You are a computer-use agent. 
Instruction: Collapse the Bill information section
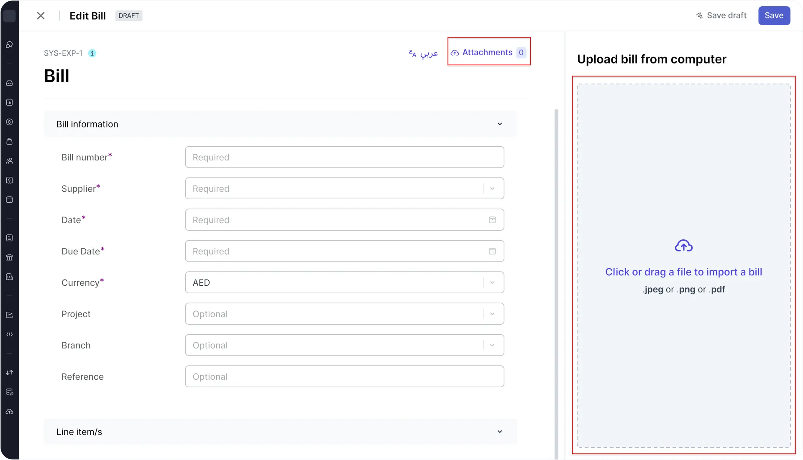tap(500, 124)
